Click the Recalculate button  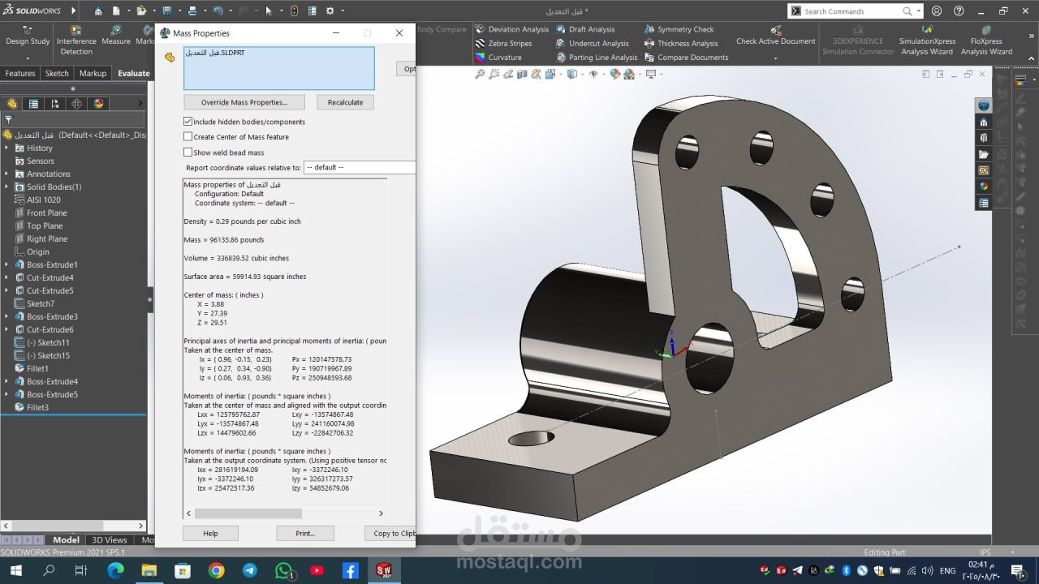[345, 102]
